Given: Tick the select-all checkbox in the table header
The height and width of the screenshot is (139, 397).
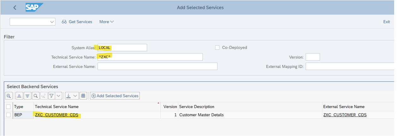Looking at the screenshot, I should (x=9, y=107).
